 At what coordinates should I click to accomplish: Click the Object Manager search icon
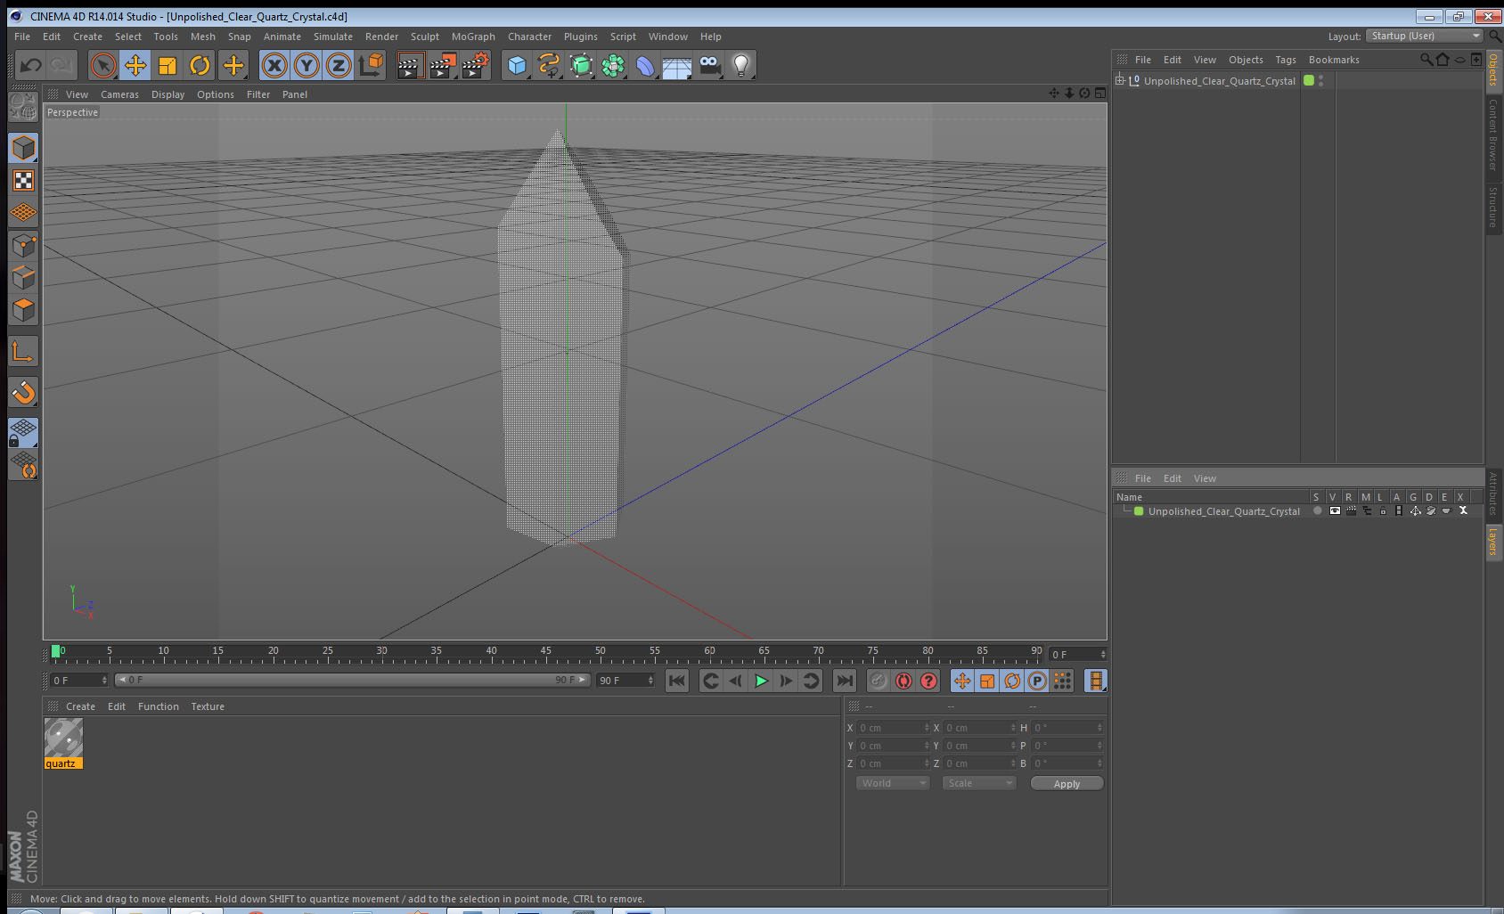click(1426, 60)
